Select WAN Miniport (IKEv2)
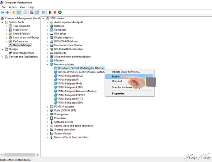 point(71,76)
